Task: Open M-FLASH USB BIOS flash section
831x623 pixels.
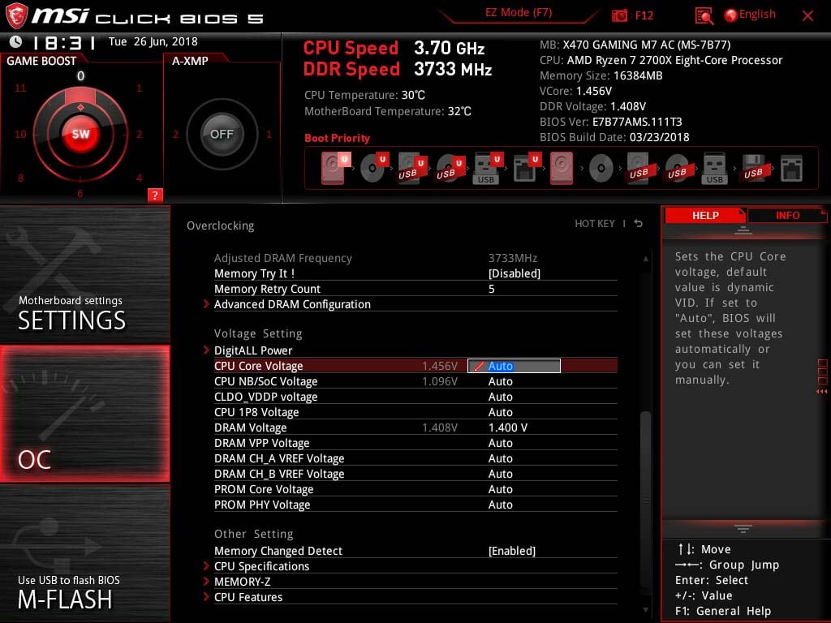Action: tap(84, 553)
